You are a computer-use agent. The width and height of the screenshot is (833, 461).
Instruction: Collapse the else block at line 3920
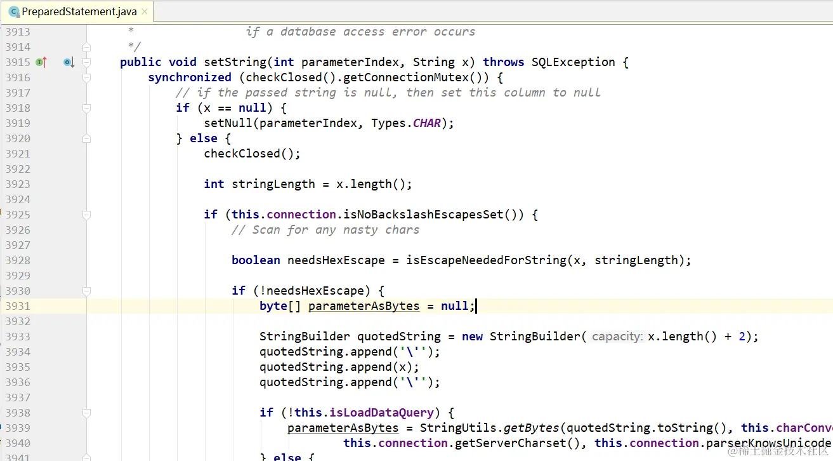click(x=87, y=138)
